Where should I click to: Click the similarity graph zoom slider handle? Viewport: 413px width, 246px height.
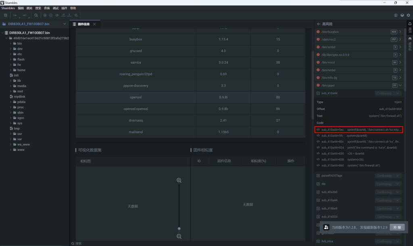click(179, 229)
